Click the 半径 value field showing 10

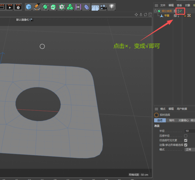tap(190, 131)
